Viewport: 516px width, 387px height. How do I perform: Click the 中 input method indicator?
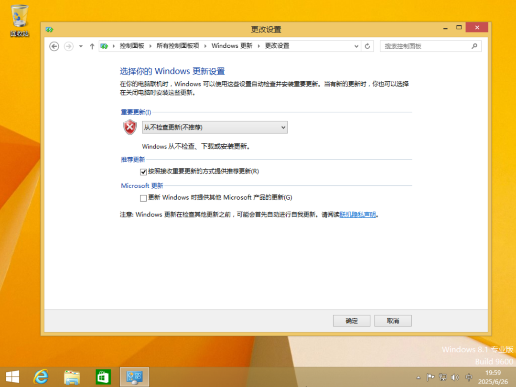pyautogui.click(x=469, y=377)
